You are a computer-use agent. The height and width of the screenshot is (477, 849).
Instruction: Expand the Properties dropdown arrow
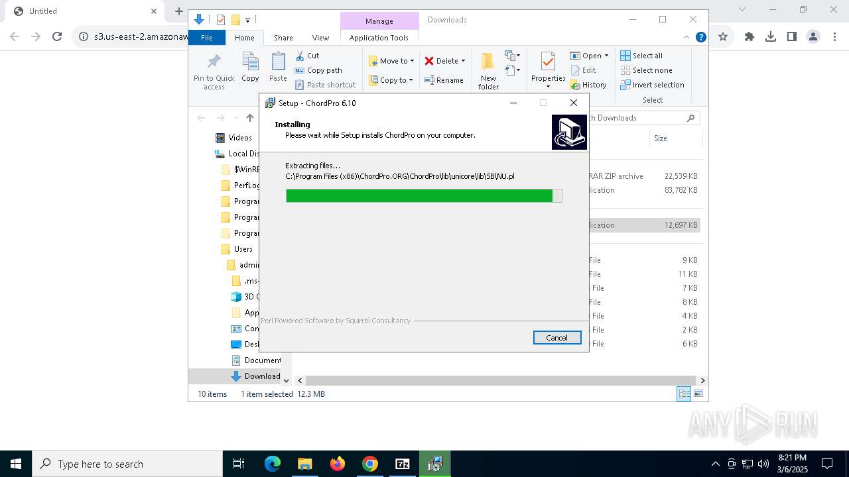pos(548,86)
